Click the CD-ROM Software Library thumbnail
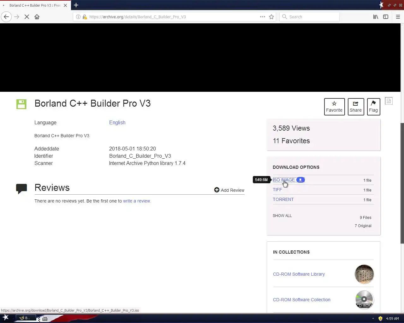Image resolution: width=404 pixels, height=323 pixels. pos(364,274)
